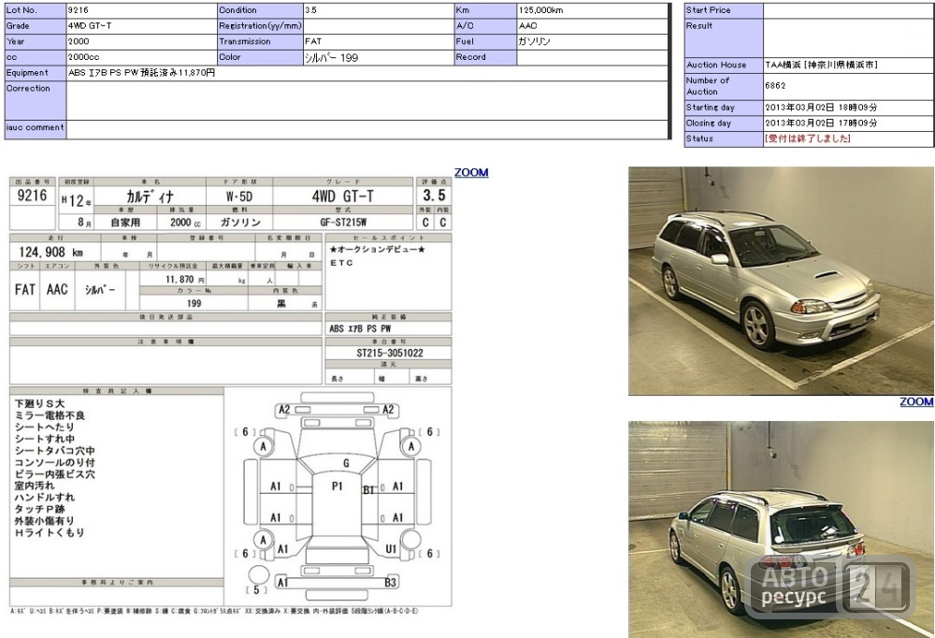Click the U1 mark on the diagram
This screenshot has height=638, width=935.
click(x=391, y=549)
